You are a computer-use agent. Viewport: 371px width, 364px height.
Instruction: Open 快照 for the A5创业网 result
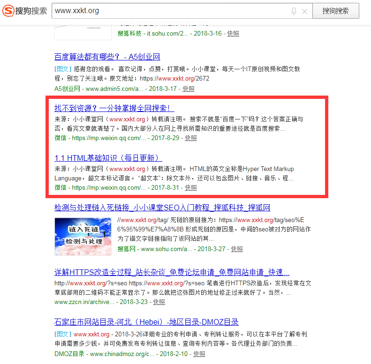pos(189,89)
